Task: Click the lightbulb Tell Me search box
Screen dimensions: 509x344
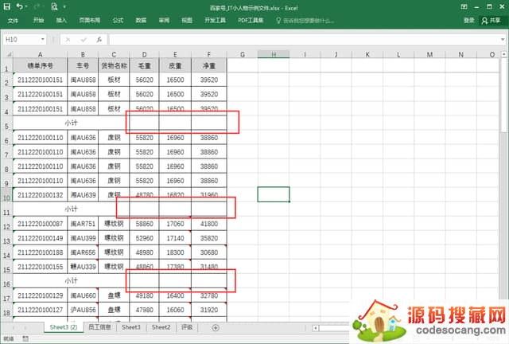Action: click(305, 21)
